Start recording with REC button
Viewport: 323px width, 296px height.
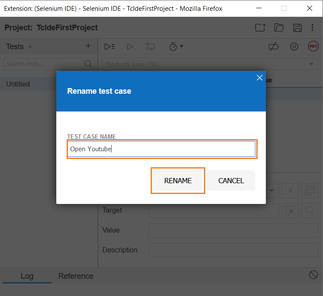click(313, 46)
